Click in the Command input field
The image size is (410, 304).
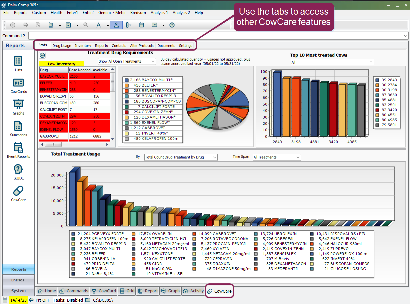click(215, 36)
